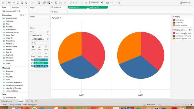Select the Customer Name dimension field
Screen dimensions: 194x109
click(12, 32)
